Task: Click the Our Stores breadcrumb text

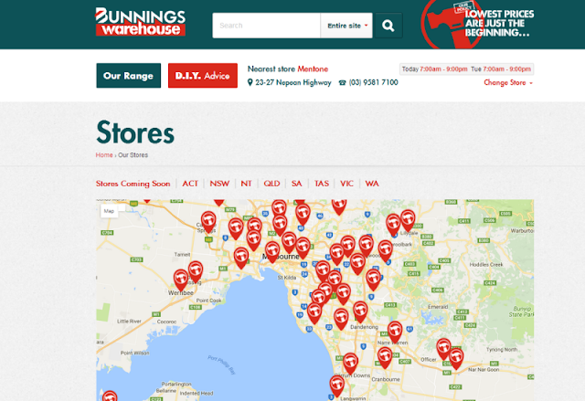Action: pos(133,155)
